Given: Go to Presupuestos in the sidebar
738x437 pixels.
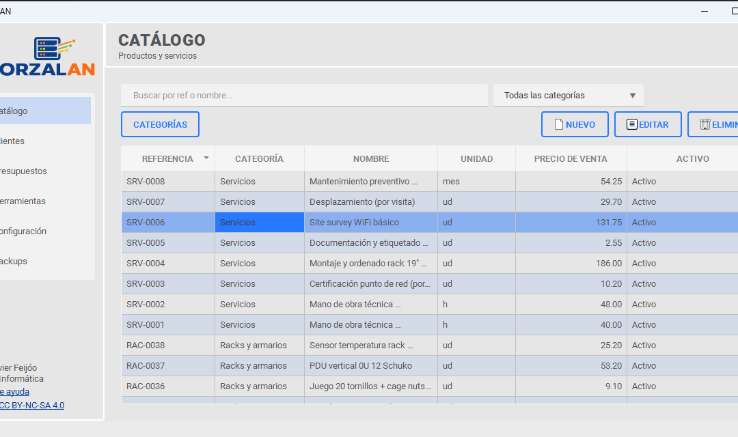Looking at the screenshot, I should [23, 171].
